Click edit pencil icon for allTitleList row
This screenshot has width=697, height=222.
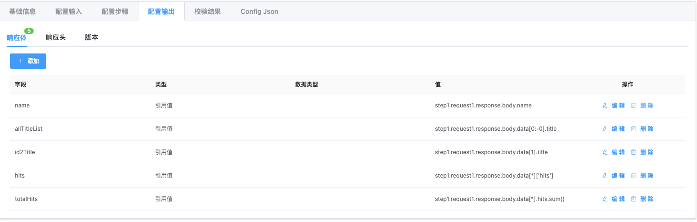pyautogui.click(x=605, y=129)
